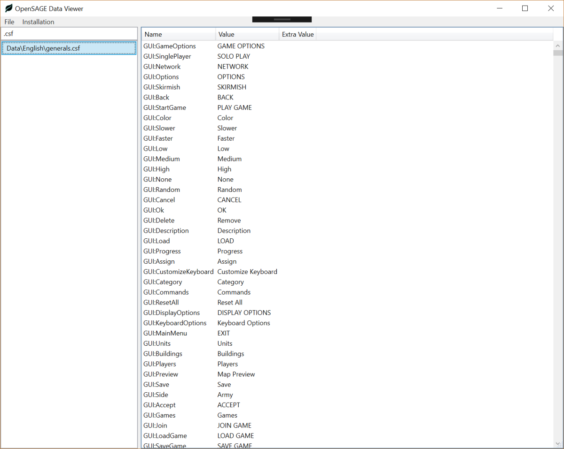The width and height of the screenshot is (564, 449).
Task: Select the GUI:ResetAll row
Action: [x=348, y=303]
